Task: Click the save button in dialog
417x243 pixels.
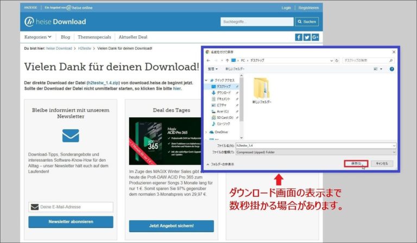Action: [x=356, y=163]
